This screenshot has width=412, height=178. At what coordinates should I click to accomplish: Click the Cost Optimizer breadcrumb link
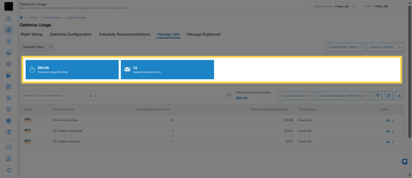[52, 18]
